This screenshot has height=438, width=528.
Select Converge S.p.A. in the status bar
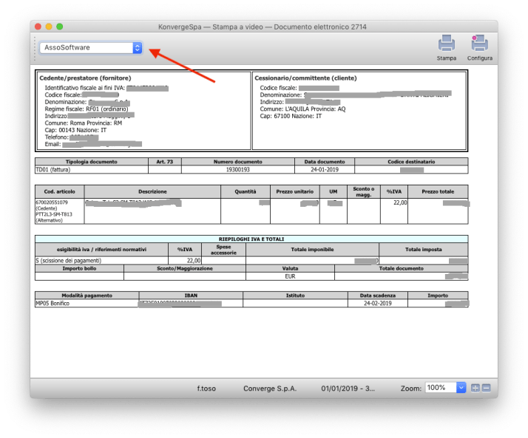tap(268, 388)
